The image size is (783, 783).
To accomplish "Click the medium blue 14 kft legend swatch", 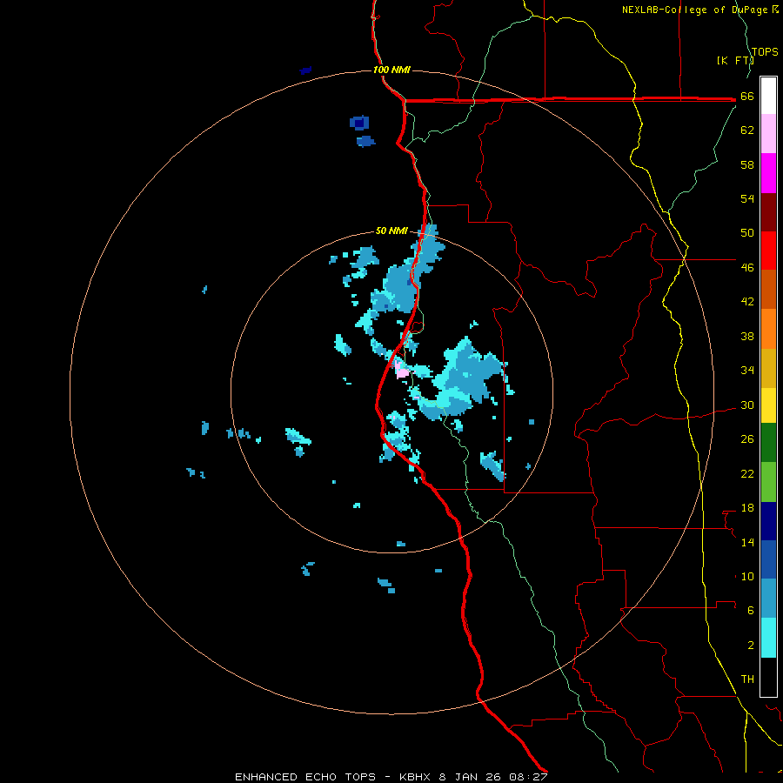I will (768, 559).
